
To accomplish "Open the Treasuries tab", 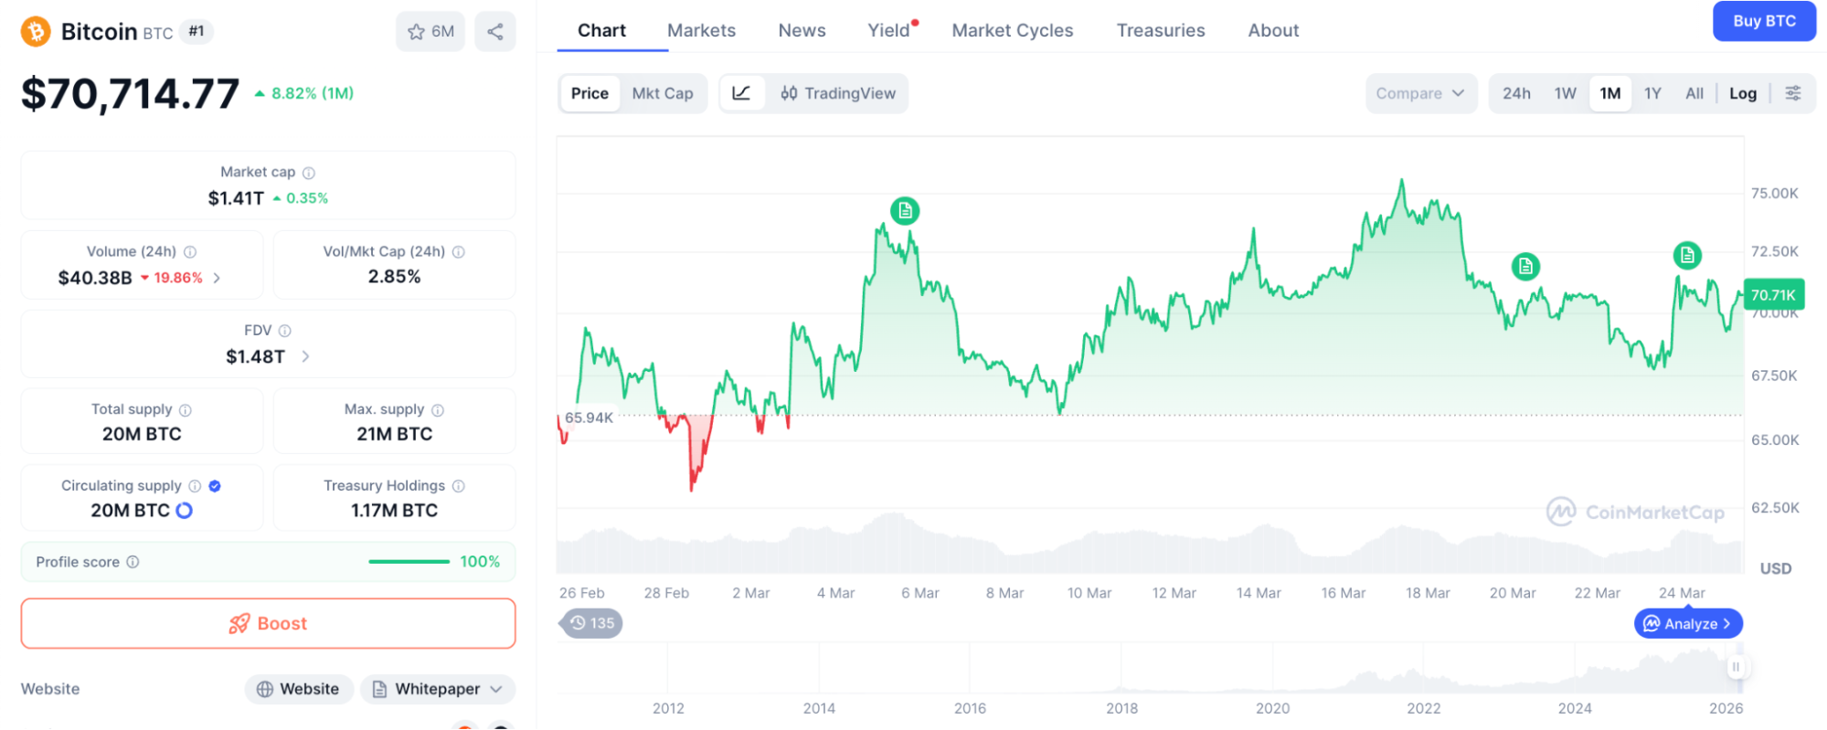I will [x=1161, y=30].
